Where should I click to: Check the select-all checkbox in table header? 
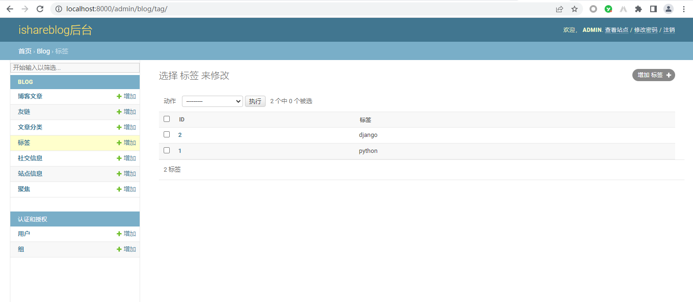pos(166,119)
